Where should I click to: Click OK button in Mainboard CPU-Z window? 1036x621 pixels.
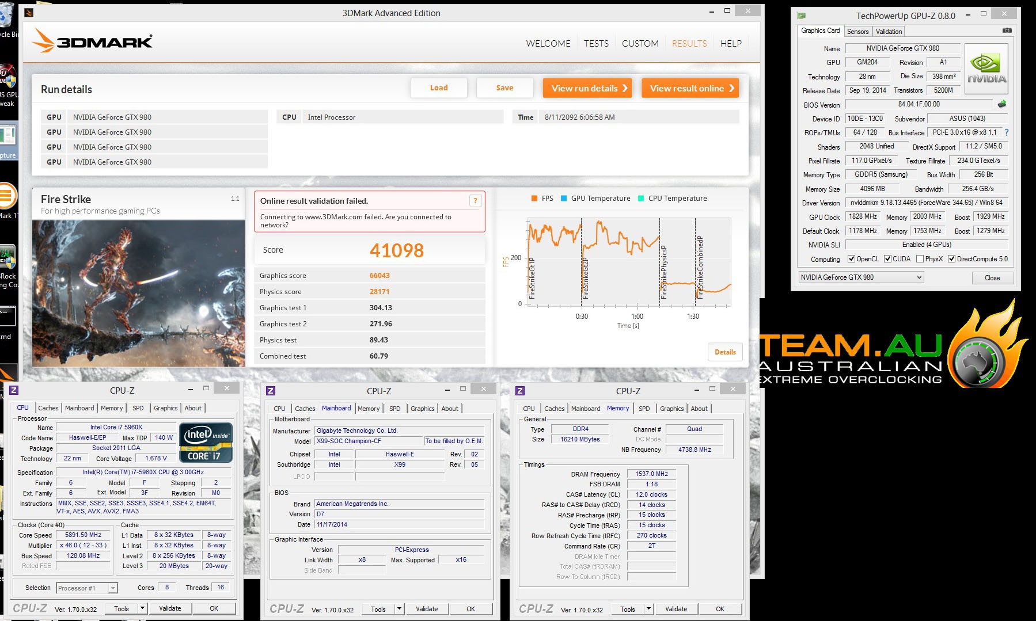[x=470, y=608]
